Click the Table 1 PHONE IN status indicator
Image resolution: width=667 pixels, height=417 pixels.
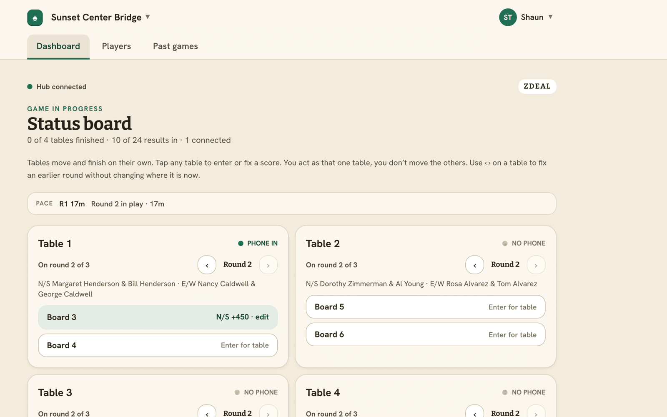click(x=258, y=243)
